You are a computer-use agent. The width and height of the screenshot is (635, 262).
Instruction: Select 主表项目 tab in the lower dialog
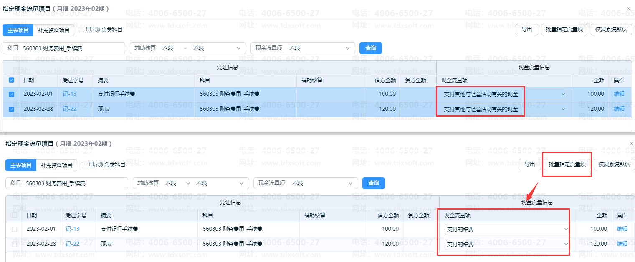(21, 165)
